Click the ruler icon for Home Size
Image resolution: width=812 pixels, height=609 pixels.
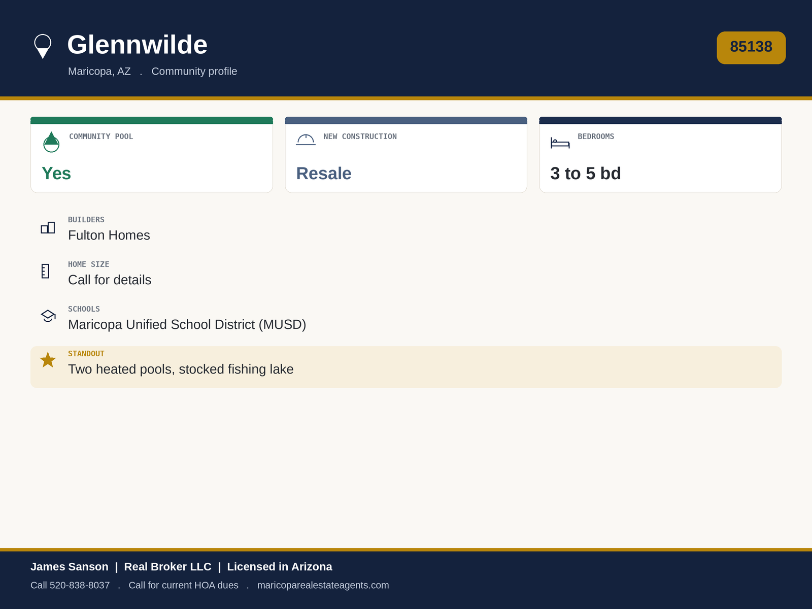tap(46, 271)
